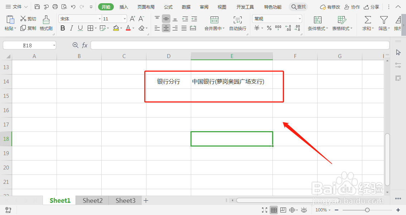Screen dimensions: 406x215
Task: Switch to Sheet2 tab
Action: click(x=92, y=201)
